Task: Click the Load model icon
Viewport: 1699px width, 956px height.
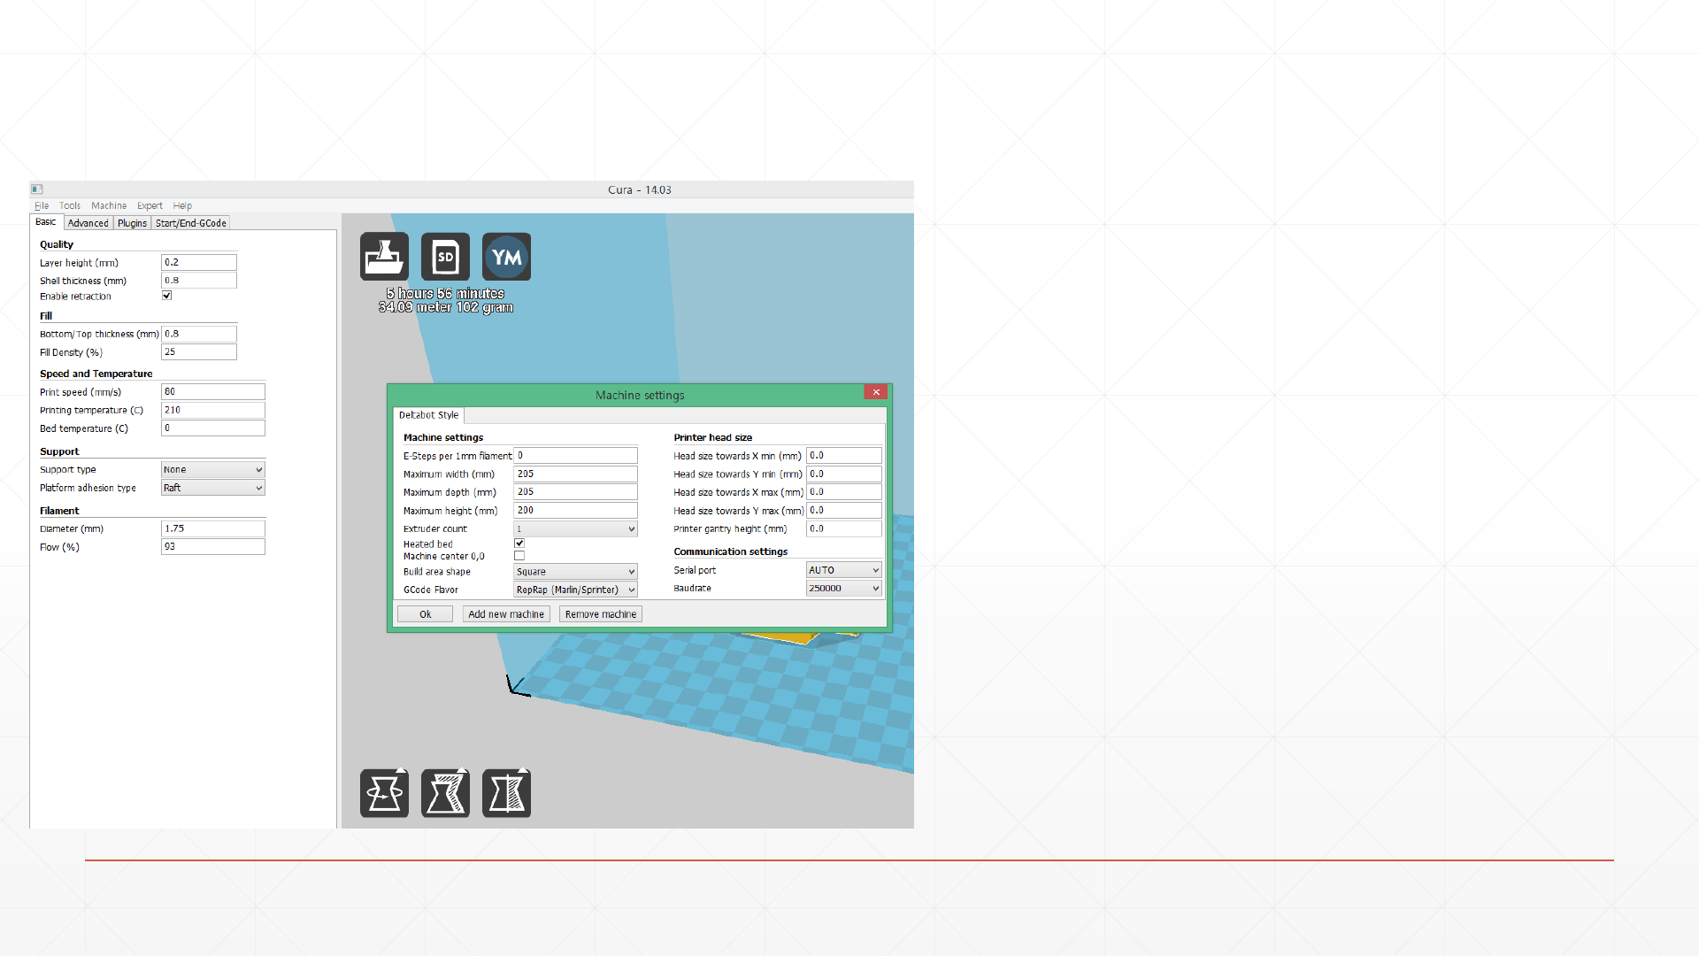Action: [x=384, y=257]
